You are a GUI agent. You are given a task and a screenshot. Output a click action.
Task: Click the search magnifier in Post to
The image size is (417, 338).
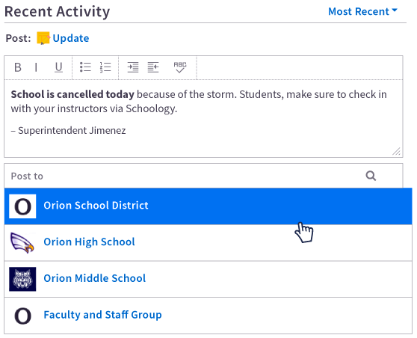(x=371, y=176)
